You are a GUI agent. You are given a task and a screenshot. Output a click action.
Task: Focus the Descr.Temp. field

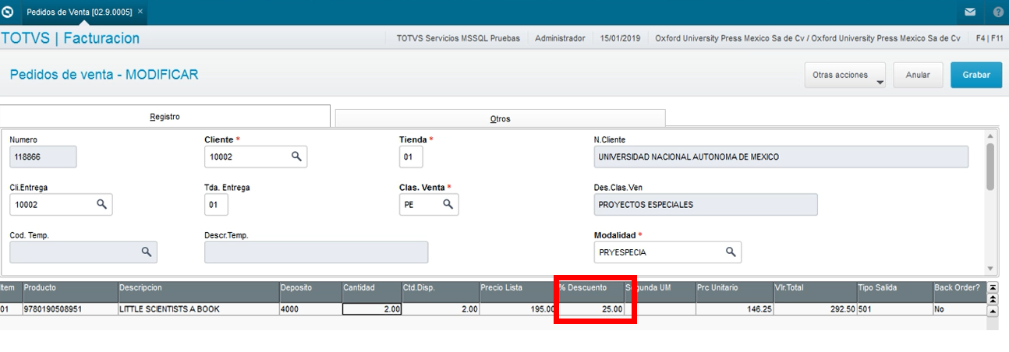coord(316,252)
